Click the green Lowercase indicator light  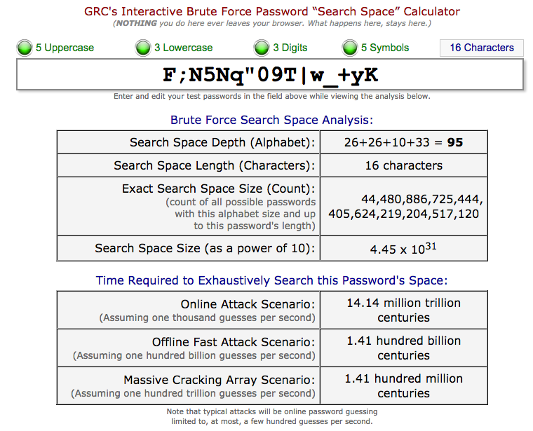click(143, 48)
